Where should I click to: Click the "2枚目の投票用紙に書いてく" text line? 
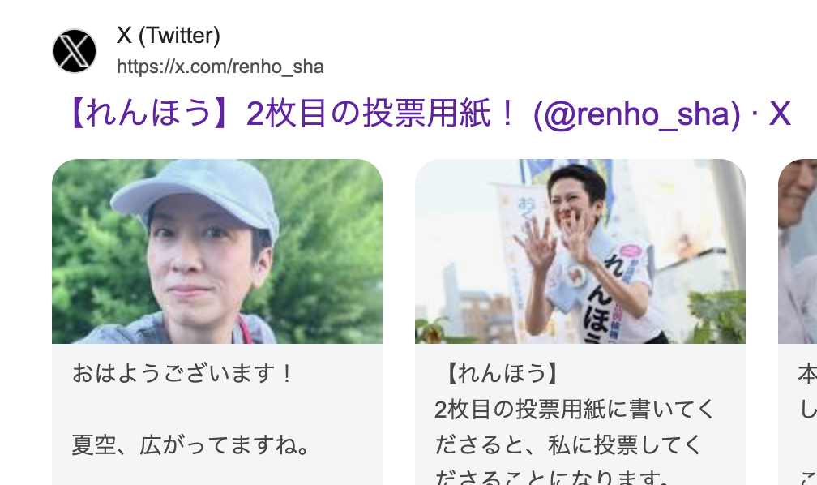574,410
